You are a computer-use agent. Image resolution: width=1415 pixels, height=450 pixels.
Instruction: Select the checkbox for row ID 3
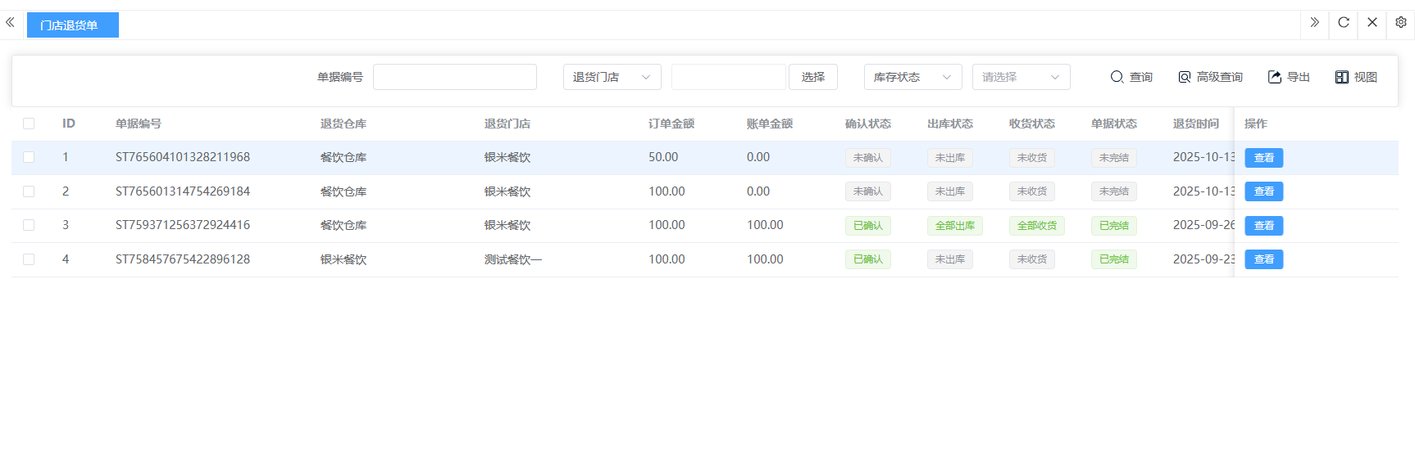click(x=29, y=225)
